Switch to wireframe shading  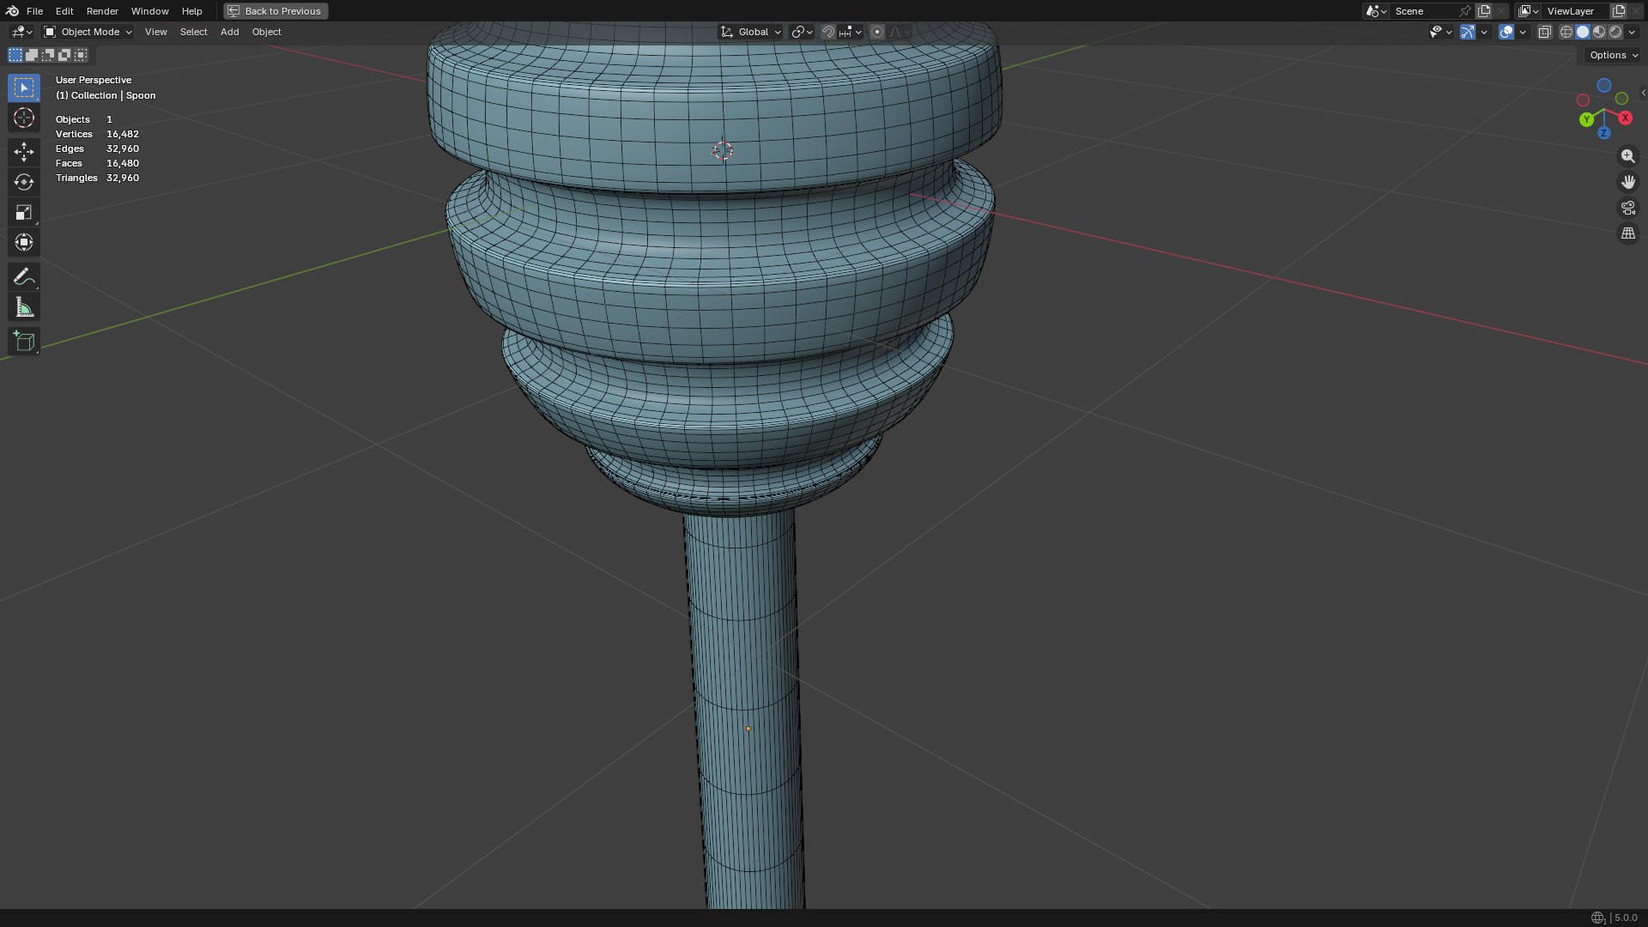pos(1566,32)
